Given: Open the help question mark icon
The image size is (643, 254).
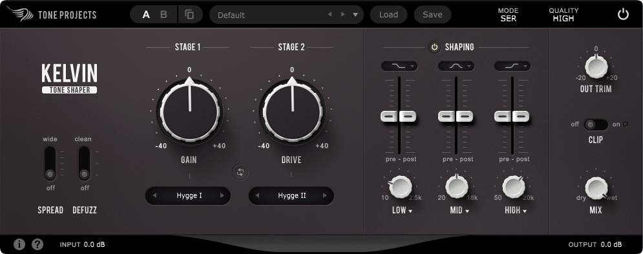Looking at the screenshot, I should tap(37, 244).
